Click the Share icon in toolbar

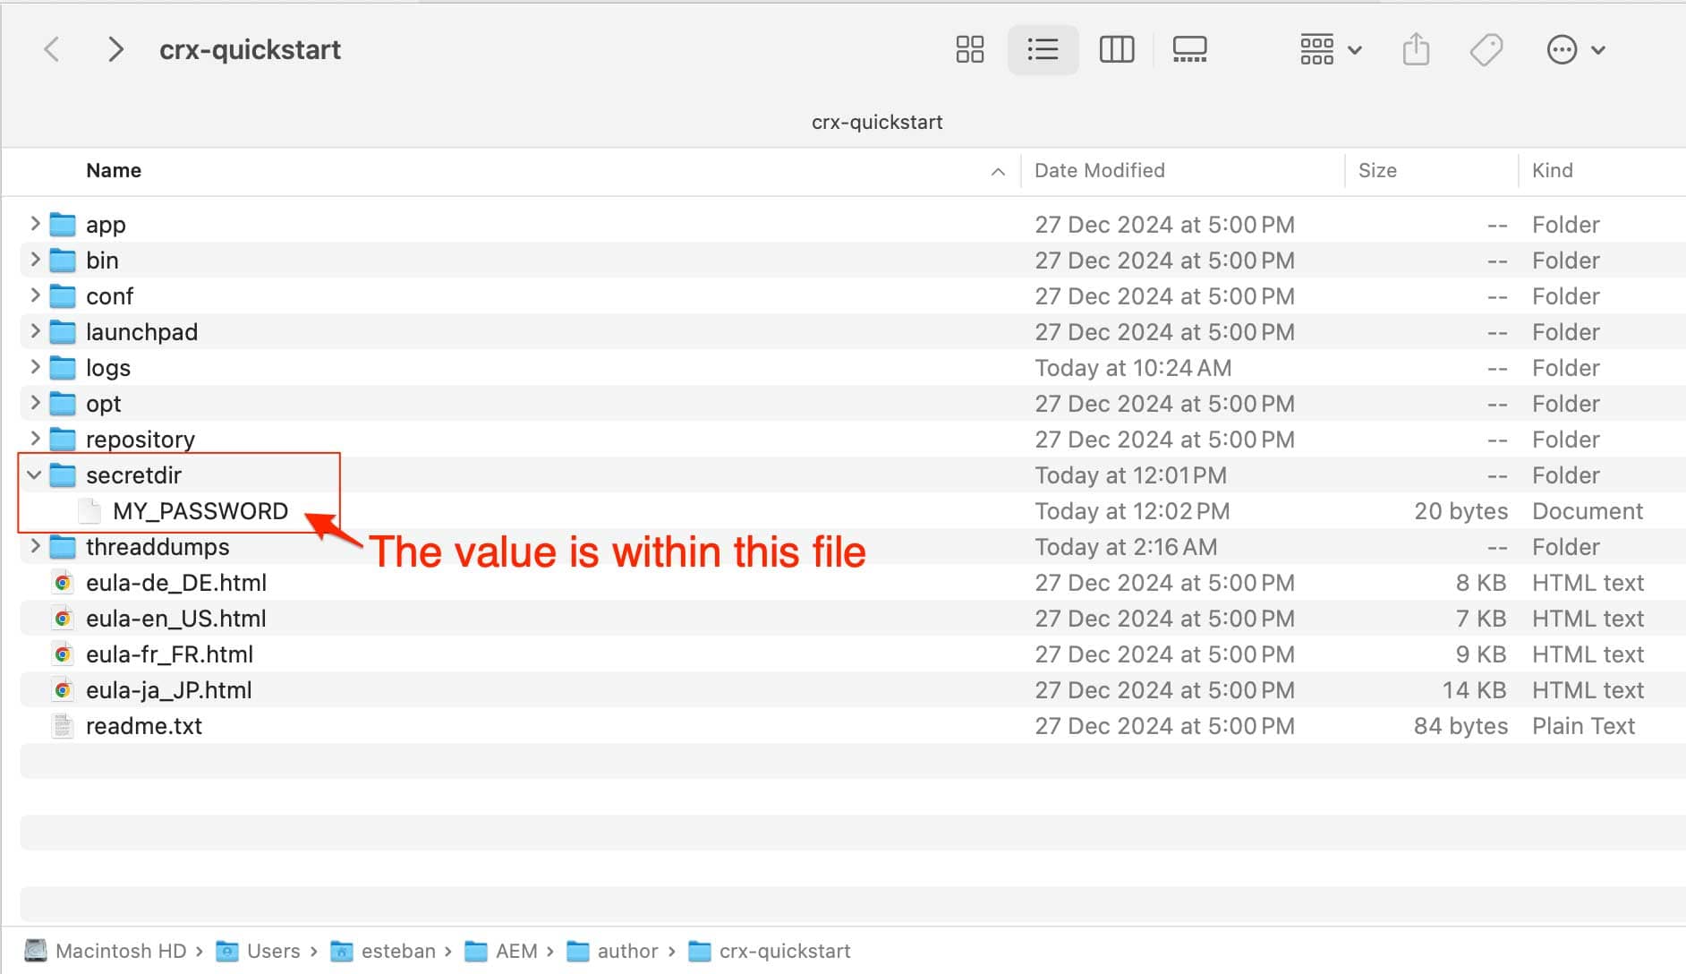[x=1416, y=49]
